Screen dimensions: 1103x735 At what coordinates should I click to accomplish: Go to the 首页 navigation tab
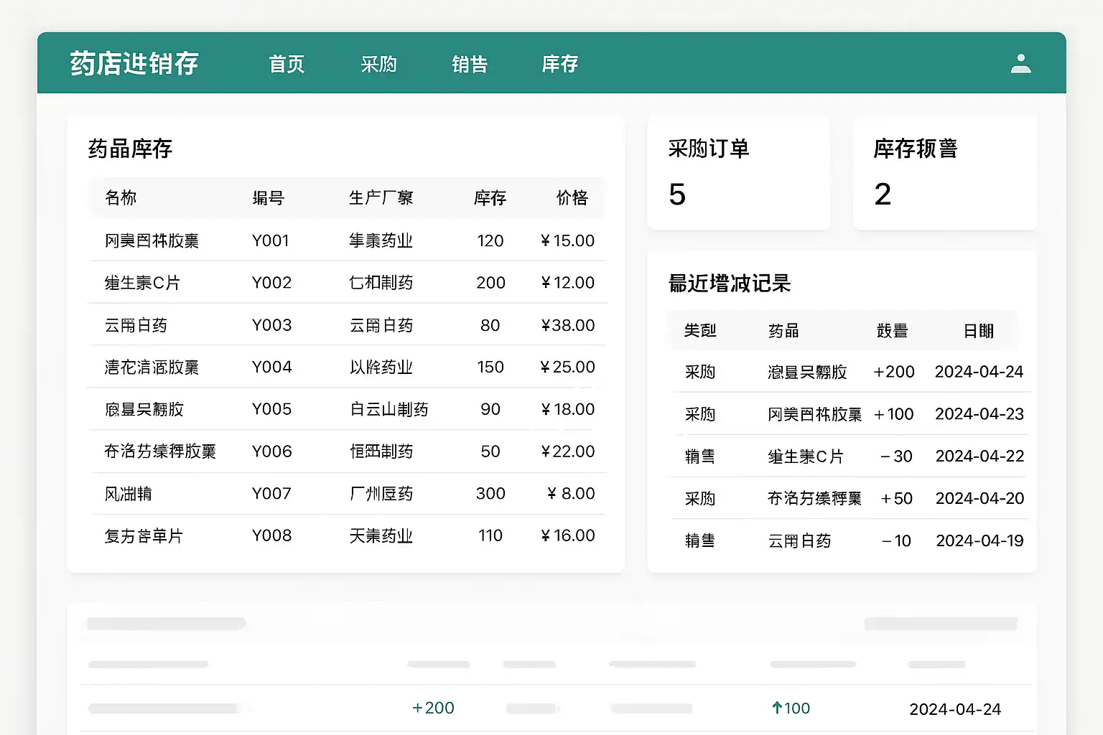[x=287, y=65]
